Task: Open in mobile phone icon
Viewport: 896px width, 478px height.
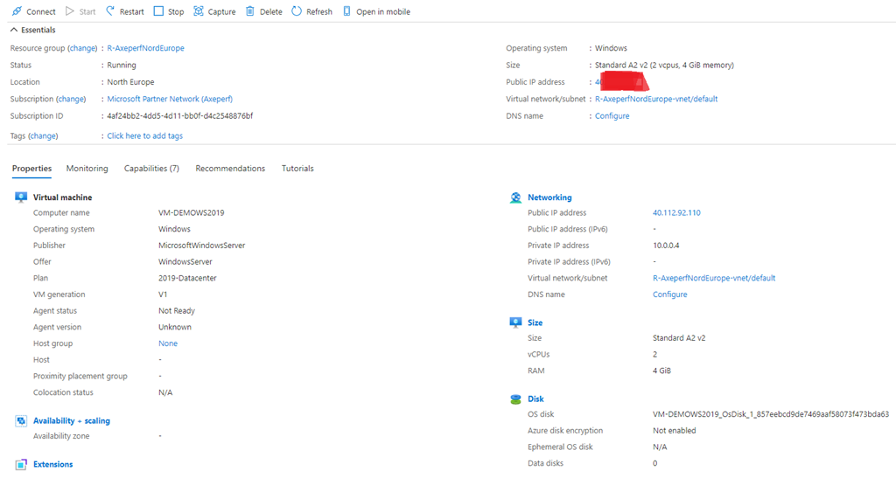Action: point(347,11)
